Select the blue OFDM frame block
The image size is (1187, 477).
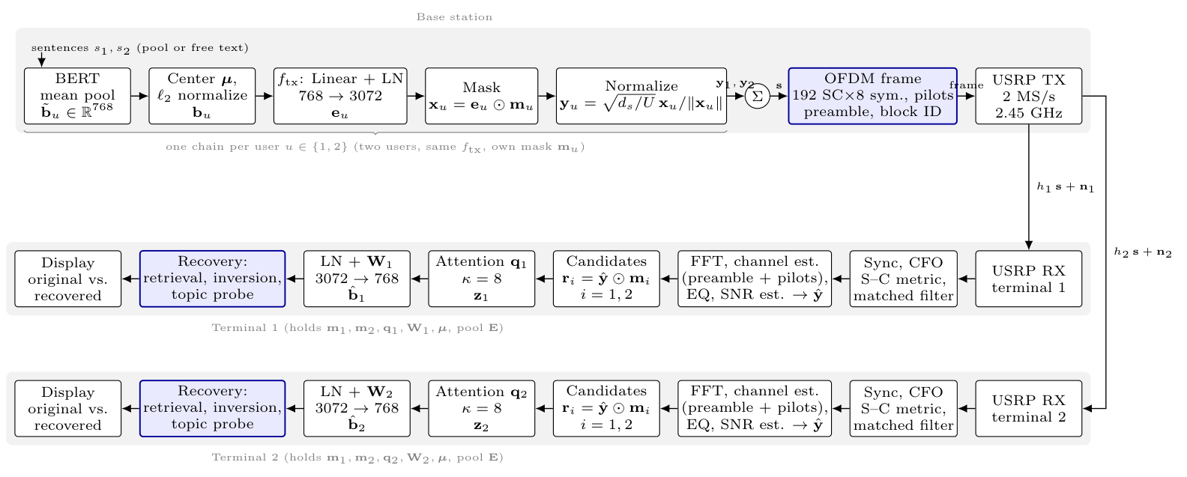873,96
